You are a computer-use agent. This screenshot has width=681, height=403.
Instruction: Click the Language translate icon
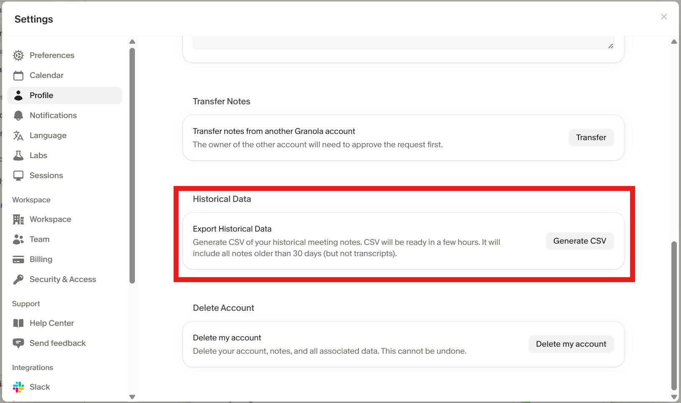tap(18, 136)
